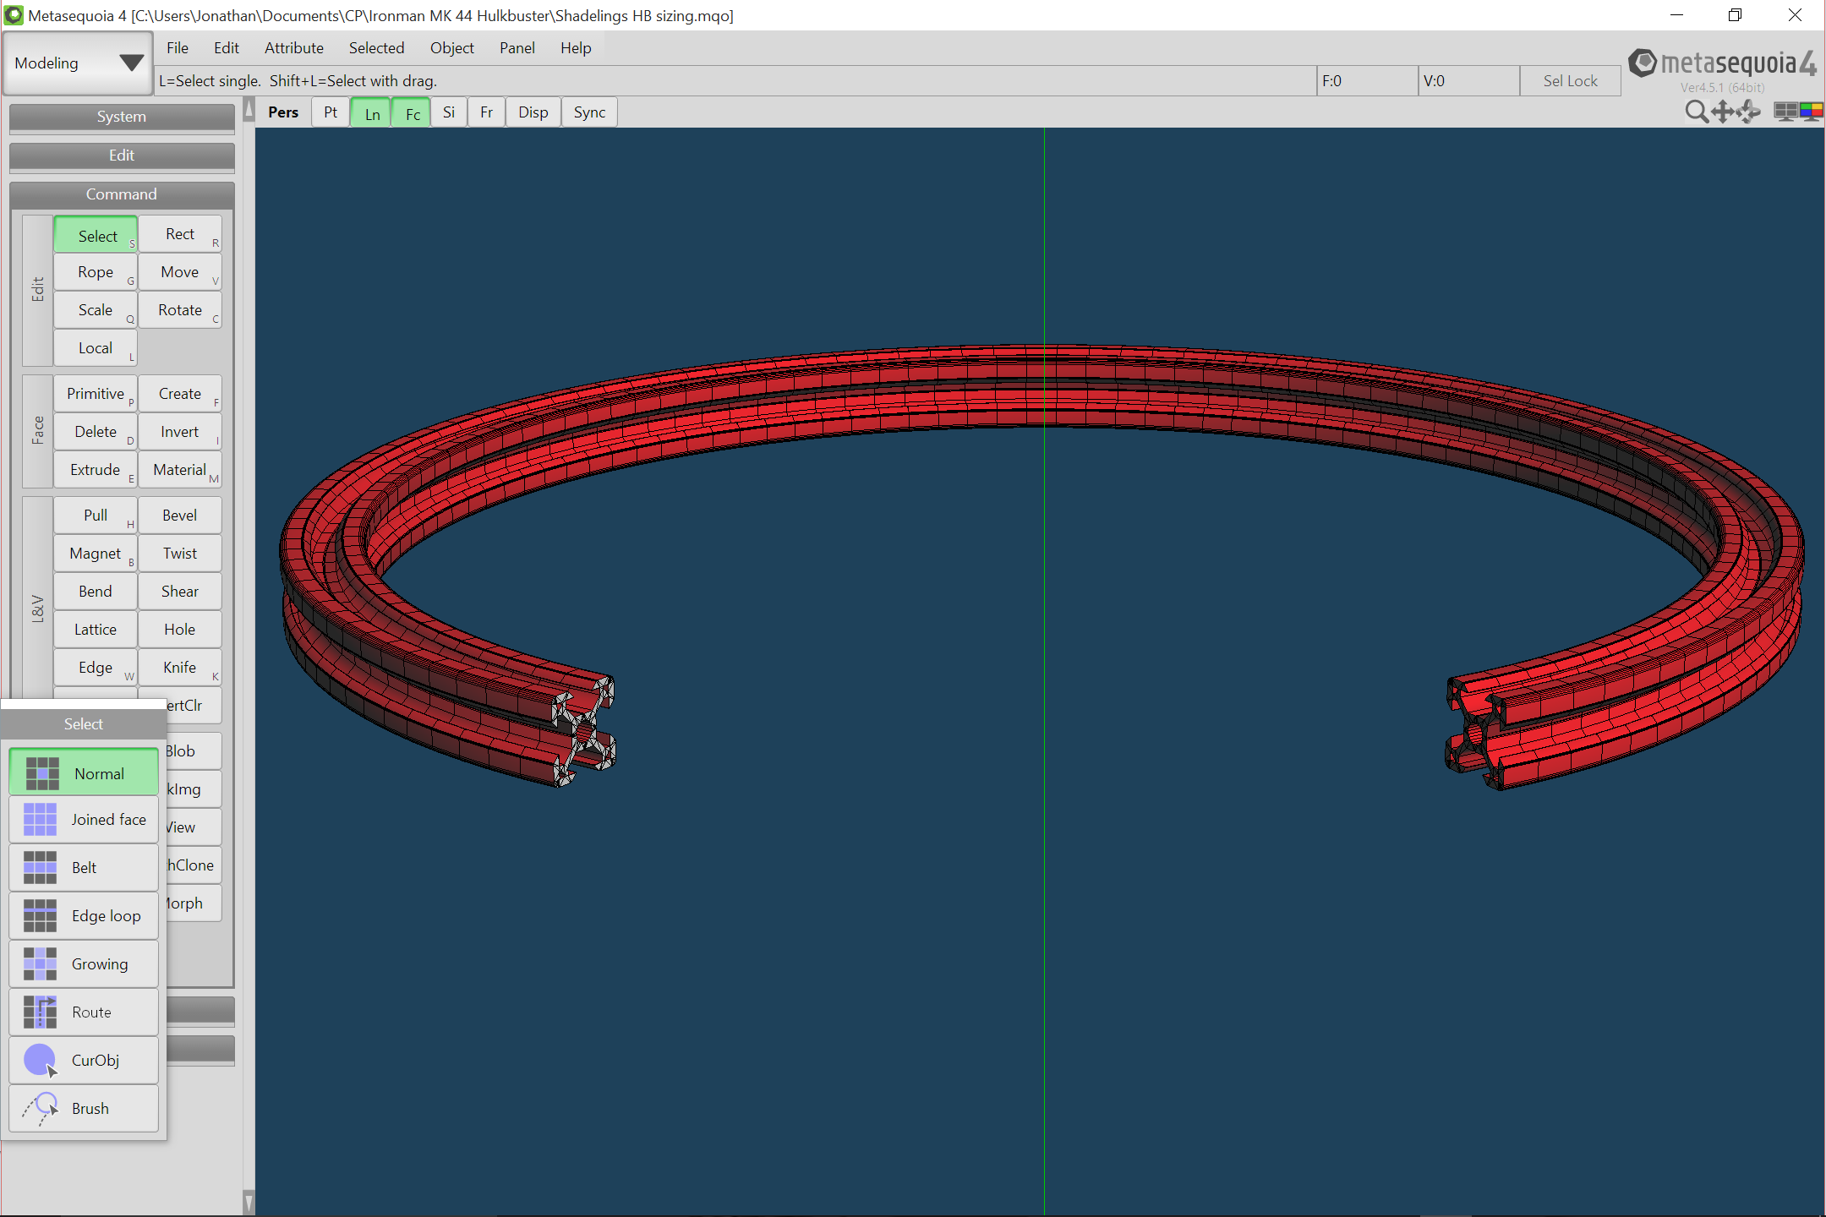Open the File menu
The width and height of the screenshot is (1826, 1217).
point(178,48)
